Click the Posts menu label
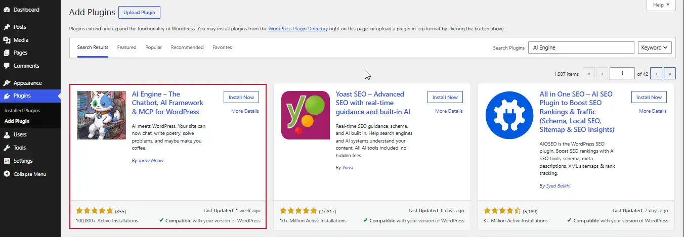 coord(20,27)
